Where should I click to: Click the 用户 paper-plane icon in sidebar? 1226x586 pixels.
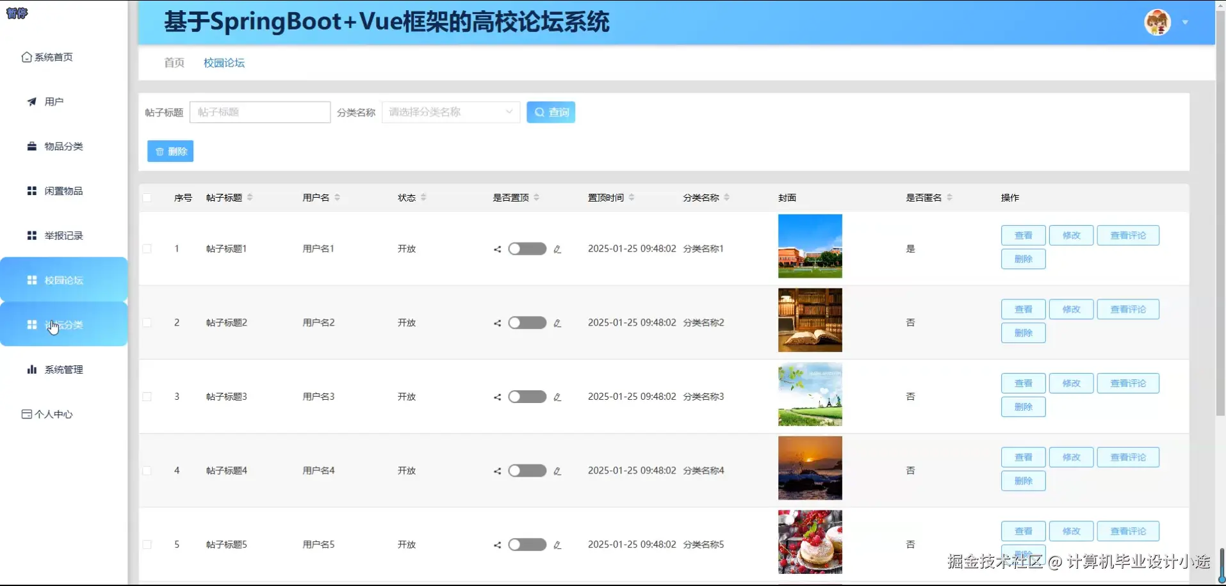31,101
